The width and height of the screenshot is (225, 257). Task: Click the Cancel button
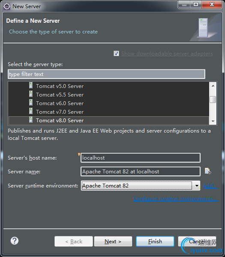pyautogui.click(x=197, y=241)
